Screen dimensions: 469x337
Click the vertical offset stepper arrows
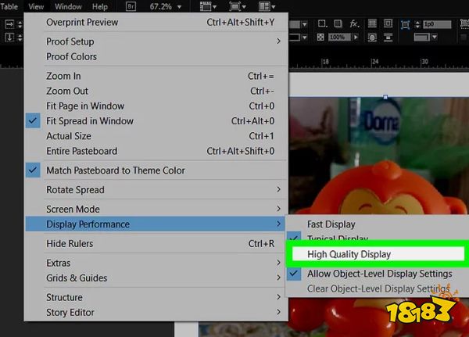pos(20,38)
